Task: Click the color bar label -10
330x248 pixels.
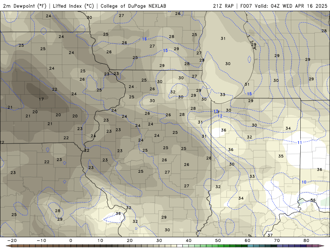Action: [42, 241]
